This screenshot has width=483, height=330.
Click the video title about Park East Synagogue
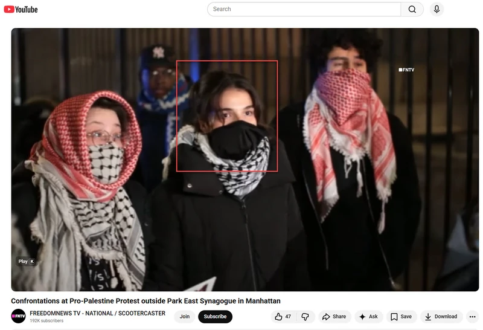(x=146, y=301)
